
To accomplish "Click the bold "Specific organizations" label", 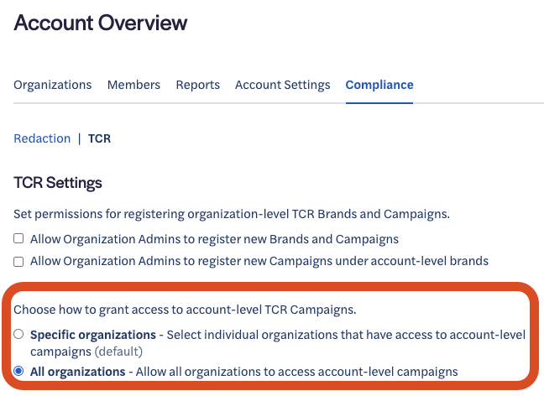I will pyautogui.click(x=93, y=335).
